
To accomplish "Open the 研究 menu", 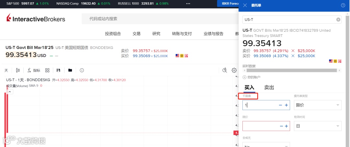I will [x=156, y=34].
